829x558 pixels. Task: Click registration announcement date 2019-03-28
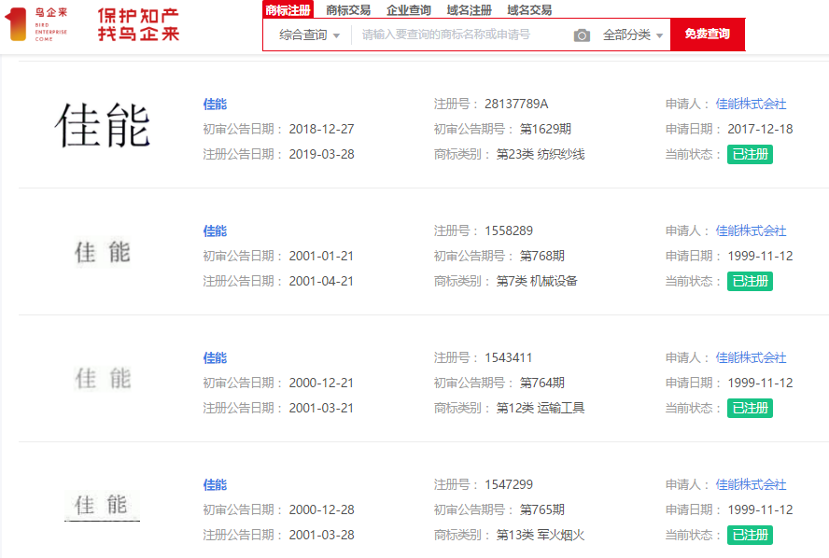tap(321, 154)
